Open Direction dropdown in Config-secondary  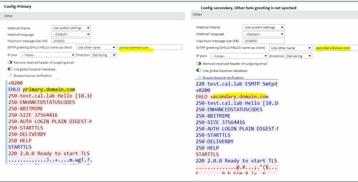pos(298,56)
